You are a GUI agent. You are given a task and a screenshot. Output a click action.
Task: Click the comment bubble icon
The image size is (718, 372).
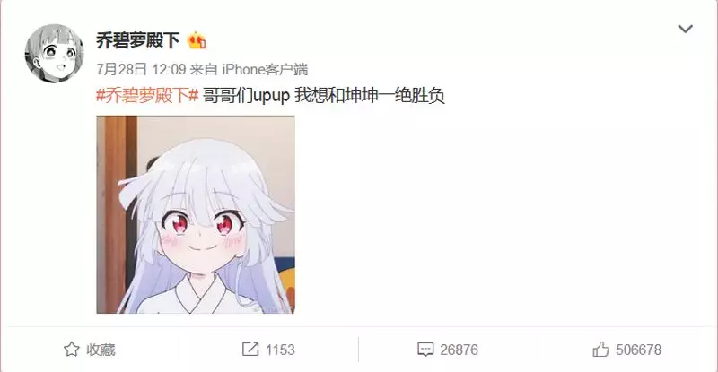[x=425, y=350]
